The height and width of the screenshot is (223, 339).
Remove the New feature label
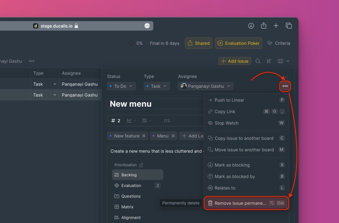[144, 136]
